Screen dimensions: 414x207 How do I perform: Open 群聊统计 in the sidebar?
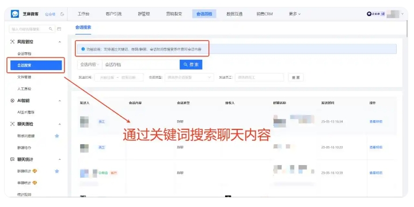pyautogui.click(x=24, y=171)
